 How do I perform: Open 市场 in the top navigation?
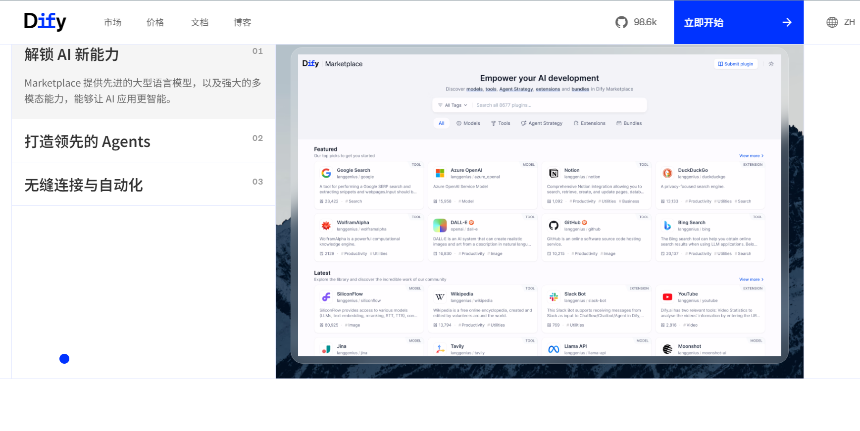112,22
